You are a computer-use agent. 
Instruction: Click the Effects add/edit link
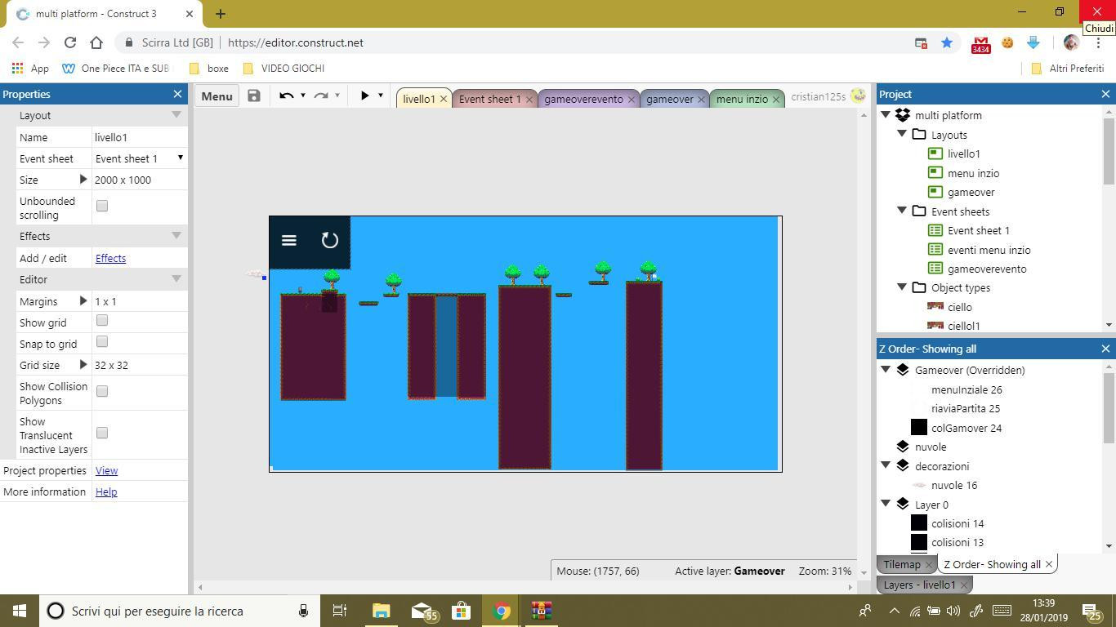coord(110,258)
